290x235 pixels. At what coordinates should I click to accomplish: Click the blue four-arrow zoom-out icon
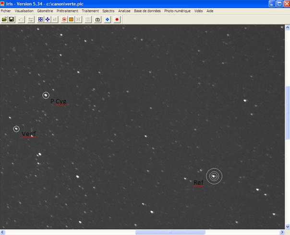tap(48, 19)
